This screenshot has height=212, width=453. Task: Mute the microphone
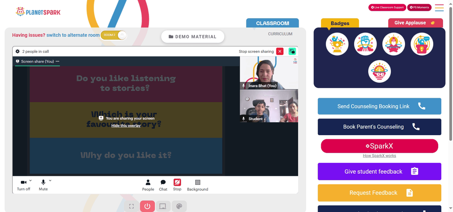tap(43, 185)
